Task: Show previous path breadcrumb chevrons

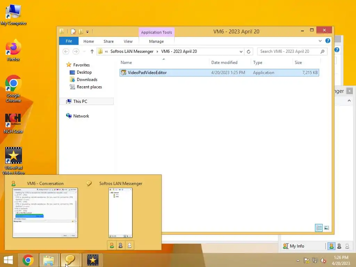Action: (106, 51)
